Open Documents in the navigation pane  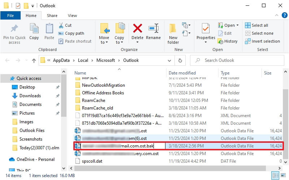[x=30, y=104]
